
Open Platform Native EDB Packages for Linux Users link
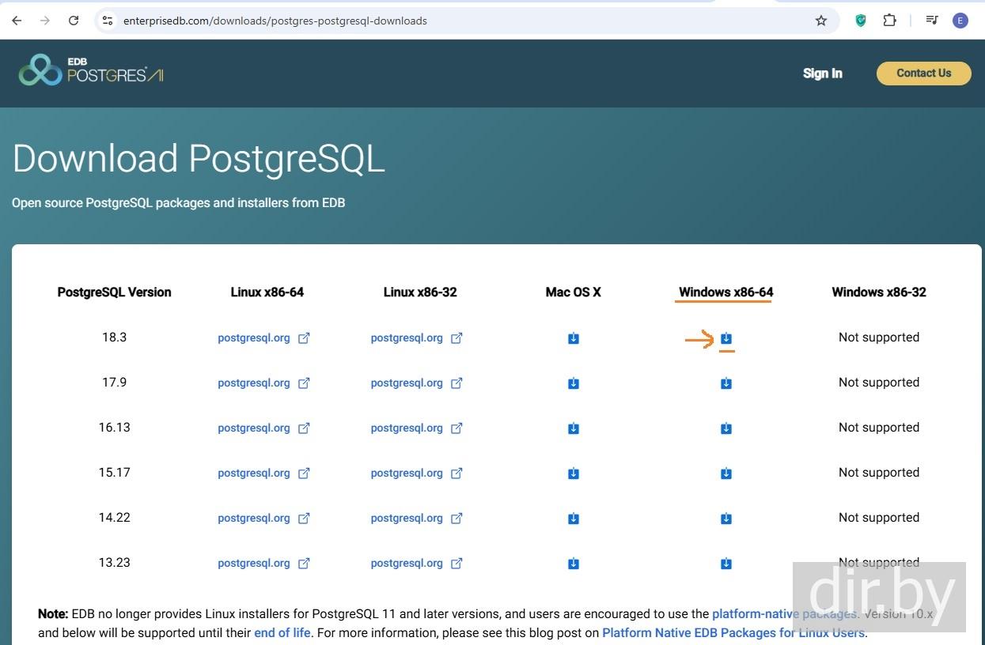(733, 632)
